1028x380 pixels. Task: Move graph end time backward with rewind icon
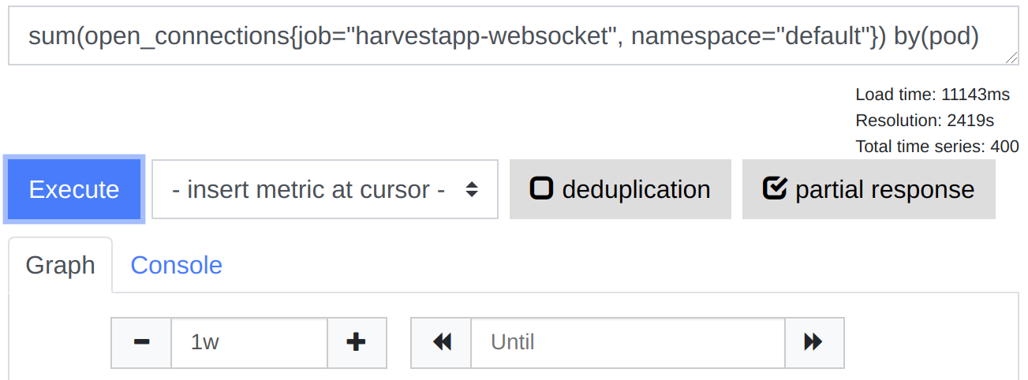(441, 342)
